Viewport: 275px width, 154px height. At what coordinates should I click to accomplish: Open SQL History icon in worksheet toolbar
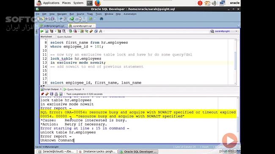96,31
